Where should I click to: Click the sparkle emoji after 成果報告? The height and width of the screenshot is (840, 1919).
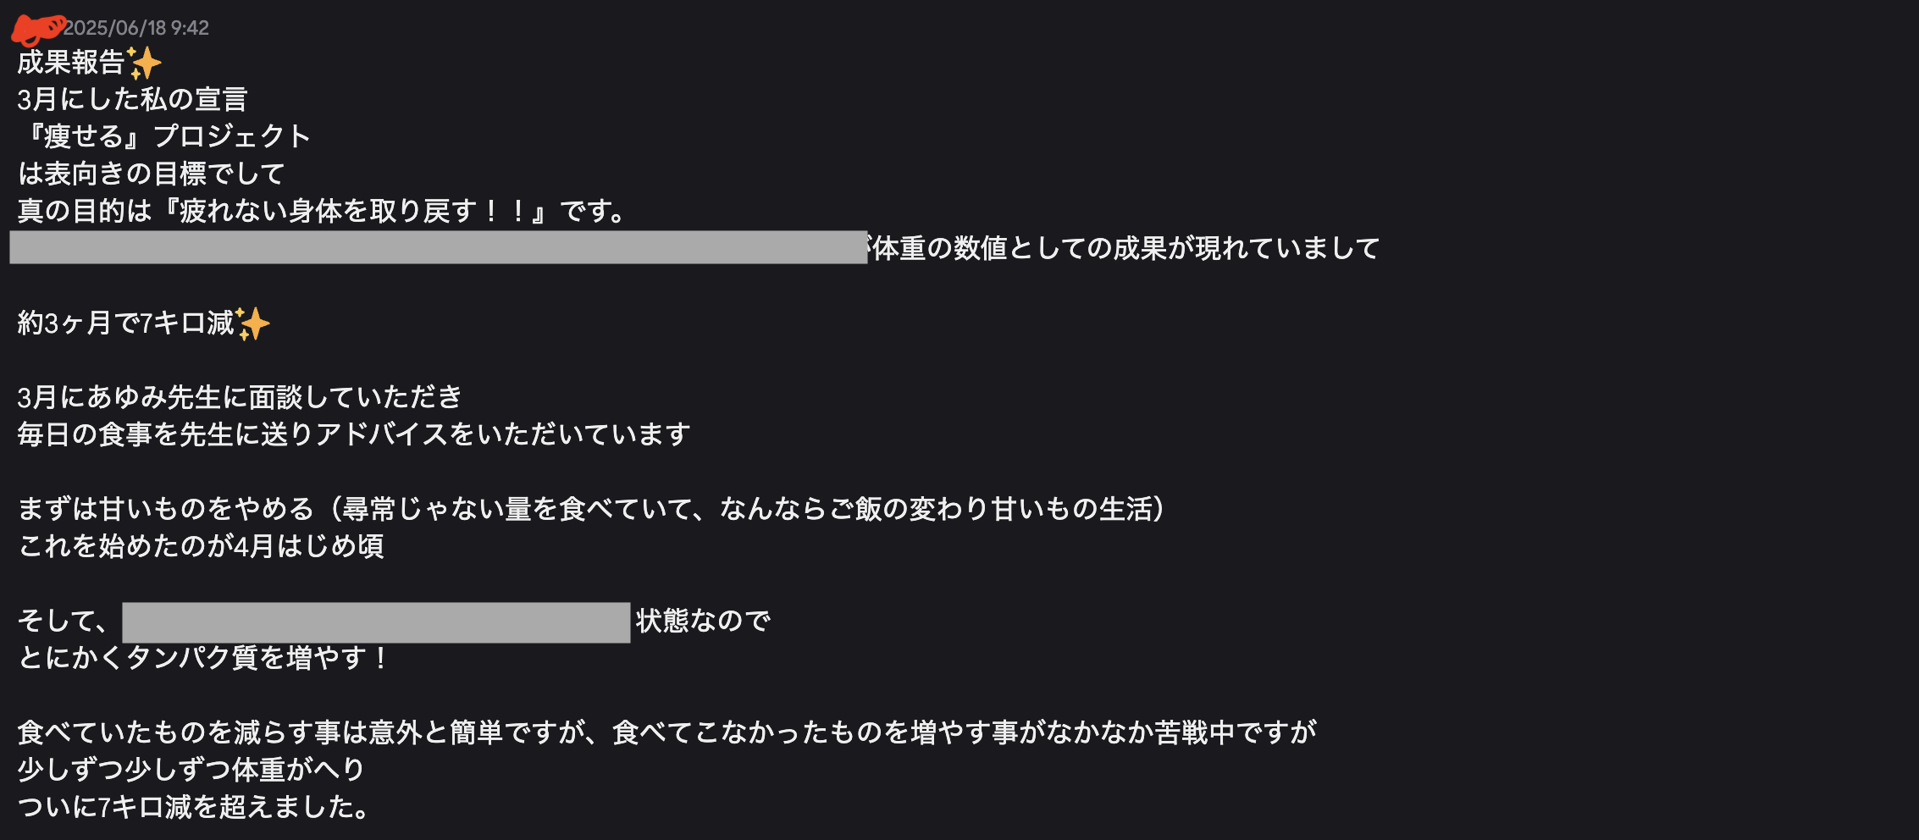click(144, 63)
